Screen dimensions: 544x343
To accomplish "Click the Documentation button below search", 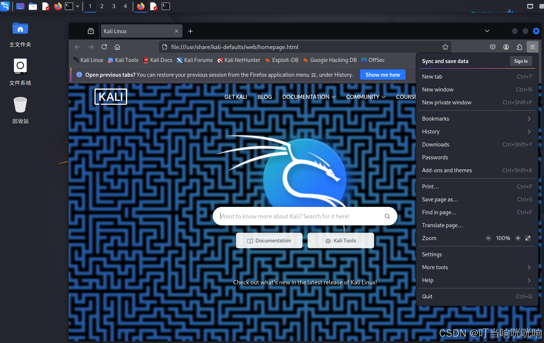I will [x=269, y=240].
